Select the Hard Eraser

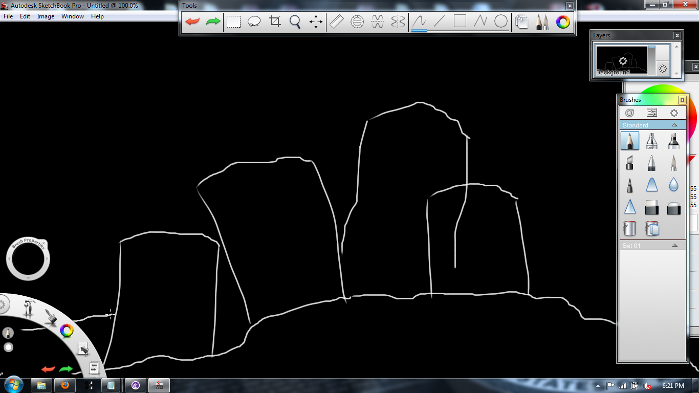point(652,207)
